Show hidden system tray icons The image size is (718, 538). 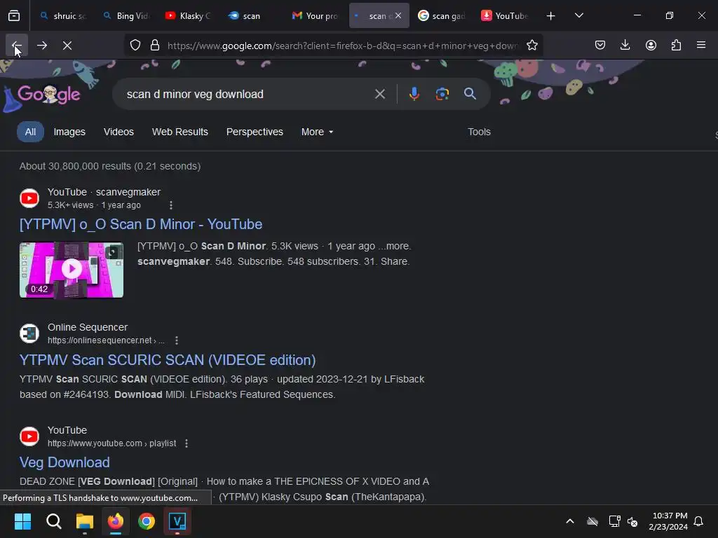click(570, 521)
